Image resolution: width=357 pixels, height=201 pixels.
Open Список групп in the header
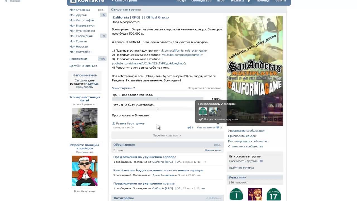point(124,1)
